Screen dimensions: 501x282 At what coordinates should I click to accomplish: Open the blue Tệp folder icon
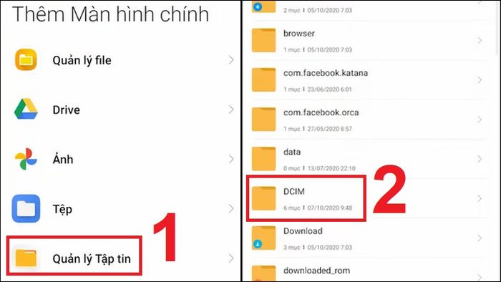26,208
